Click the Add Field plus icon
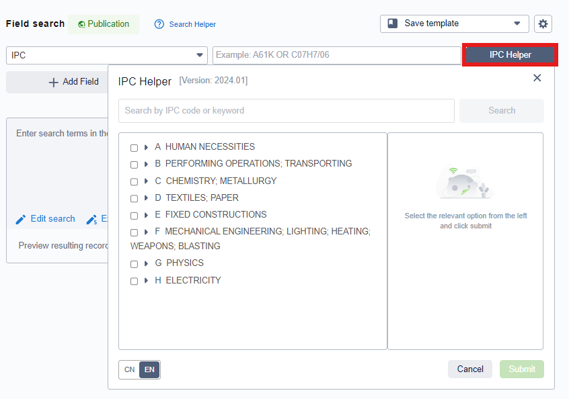This screenshot has height=399, width=569. (54, 82)
